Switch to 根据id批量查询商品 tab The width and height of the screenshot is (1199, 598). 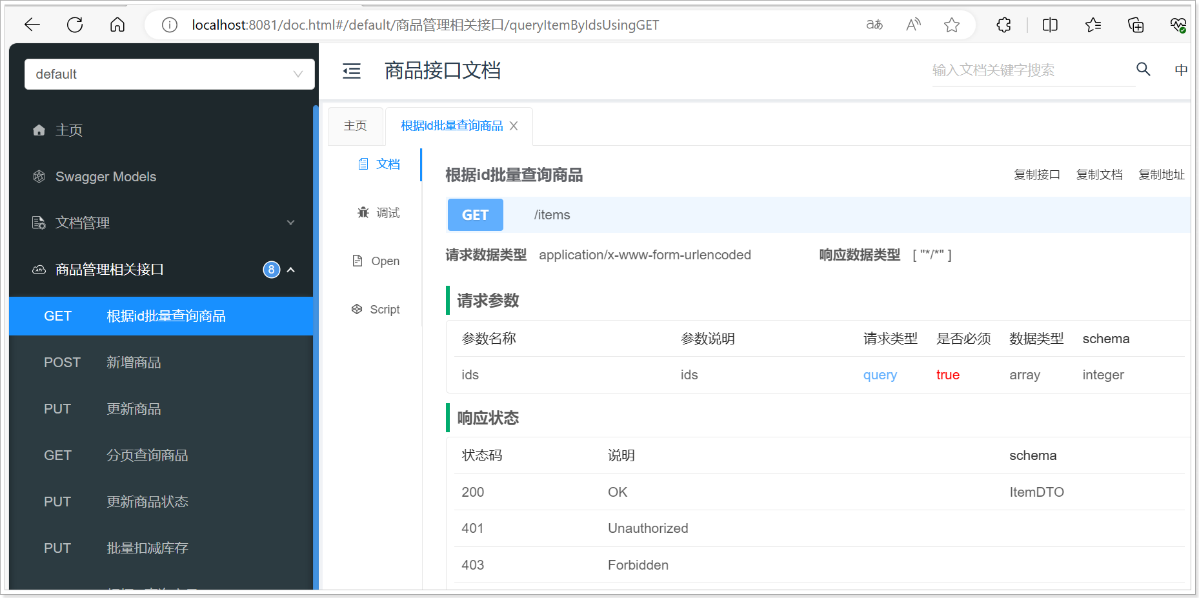tap(452, 126)
